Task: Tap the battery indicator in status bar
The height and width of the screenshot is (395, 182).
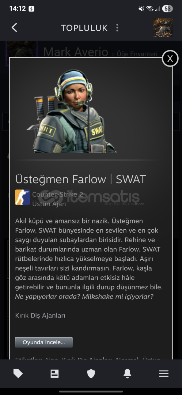Action: point(167,9)
